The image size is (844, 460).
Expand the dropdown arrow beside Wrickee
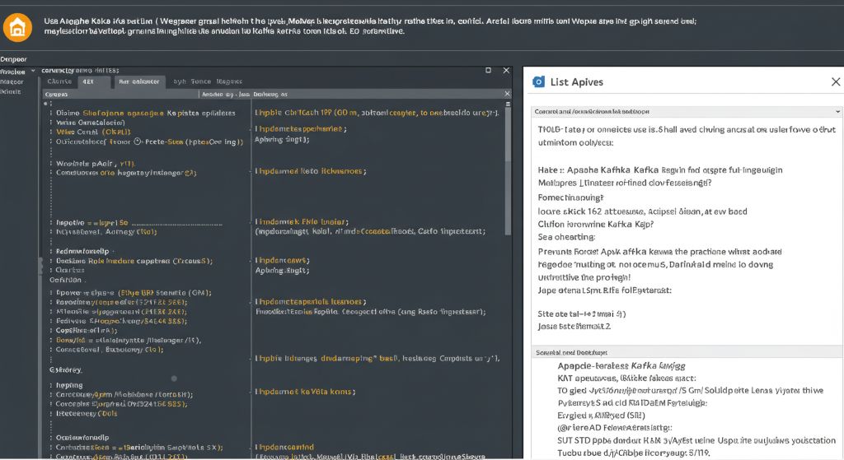(33, 72)
